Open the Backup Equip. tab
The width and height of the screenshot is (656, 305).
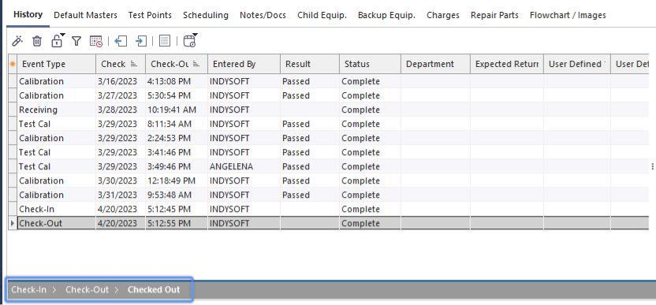(x=386, y=15)
